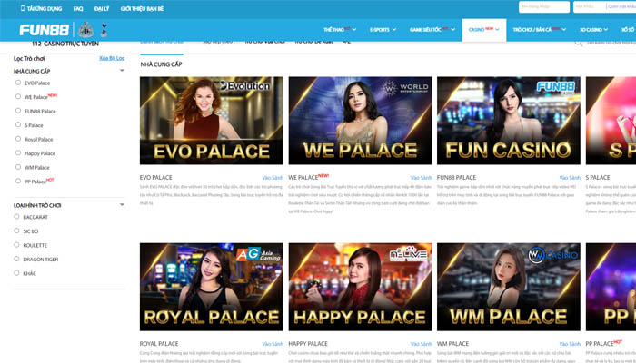Open the Royal Palace banner image
This screenshot has width=636, height=363.
click(212, 287)
